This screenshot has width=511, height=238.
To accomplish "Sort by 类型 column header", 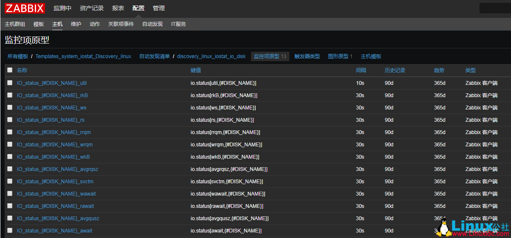I will pos(471,70).
